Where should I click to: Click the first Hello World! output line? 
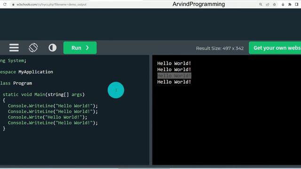[x=174, y=63]
